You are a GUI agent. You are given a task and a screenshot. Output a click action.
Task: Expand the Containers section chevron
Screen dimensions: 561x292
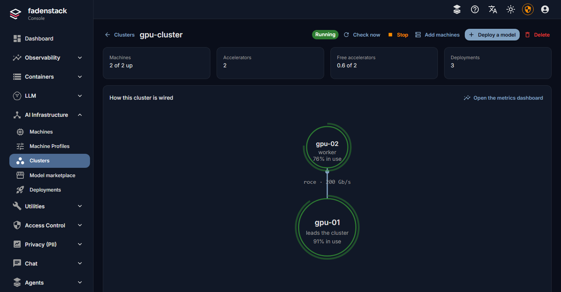(80, 77)
